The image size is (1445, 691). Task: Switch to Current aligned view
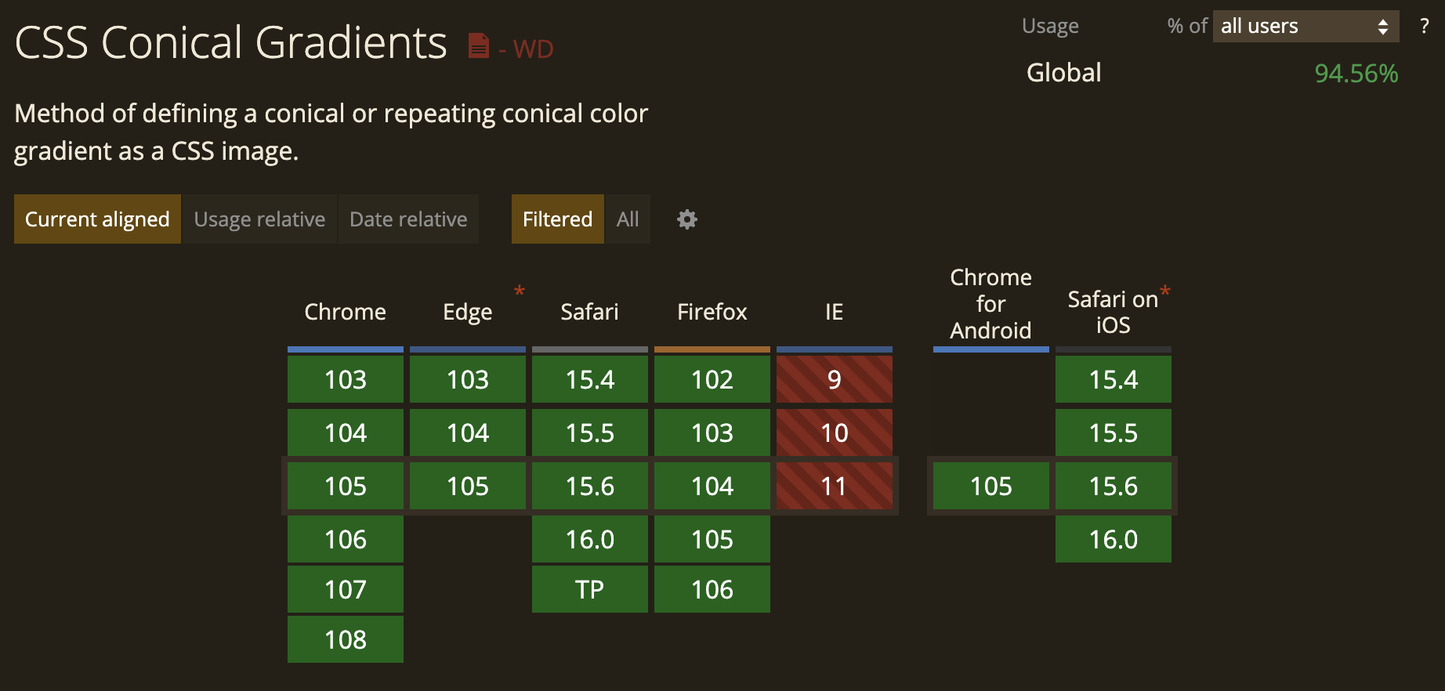(97, 219)
